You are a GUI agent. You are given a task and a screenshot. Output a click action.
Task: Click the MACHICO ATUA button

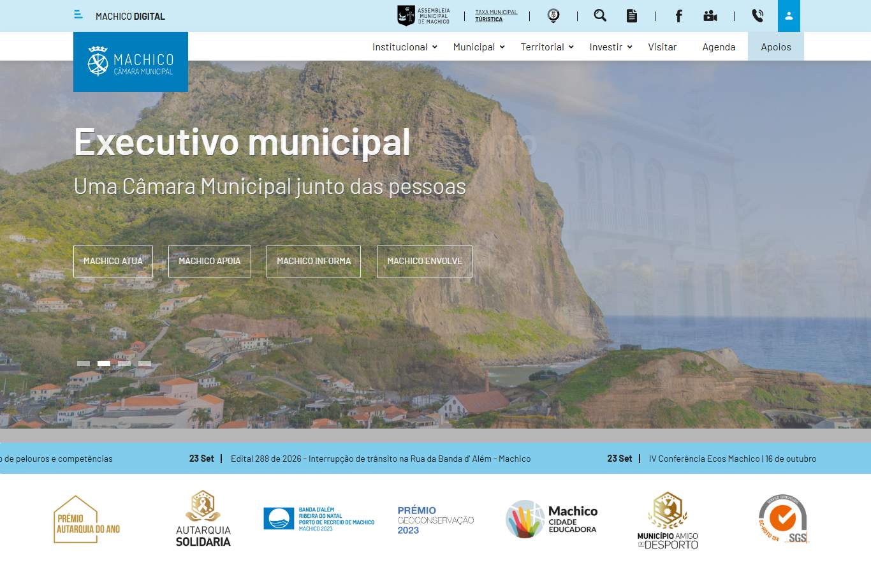tap(113, 261)
